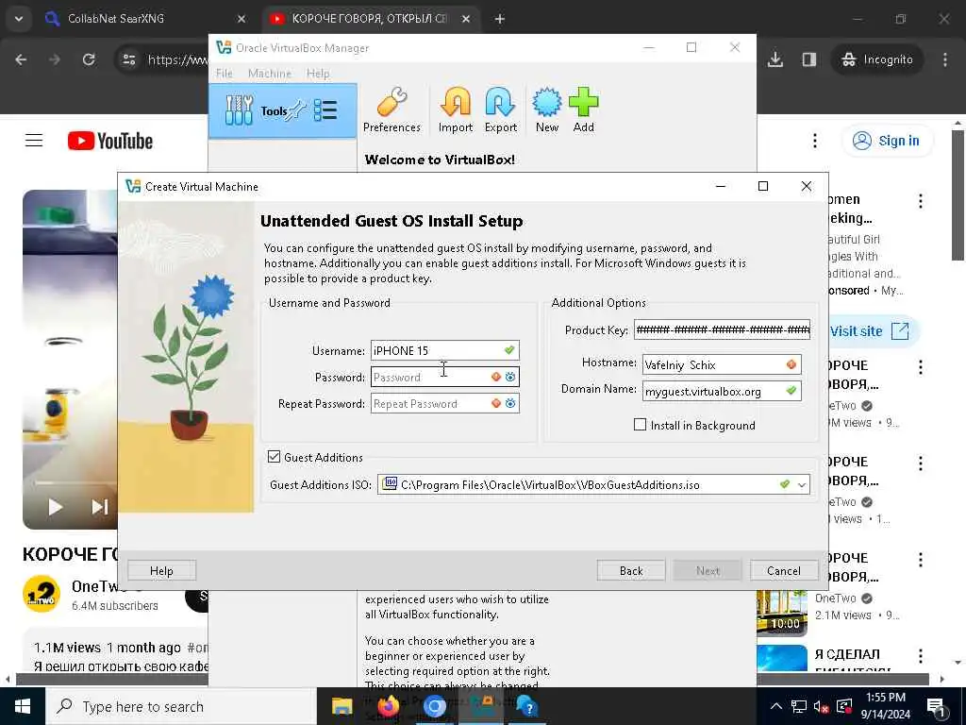Close the CollabNet SearXNG tab

click(x=241, y=19)
